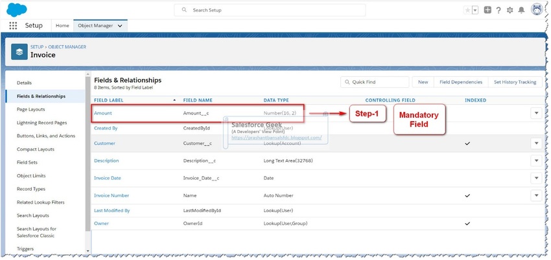This screenshot has width=551, height=260.
Task: Open the user profile avatar
Action: point(537,10)
